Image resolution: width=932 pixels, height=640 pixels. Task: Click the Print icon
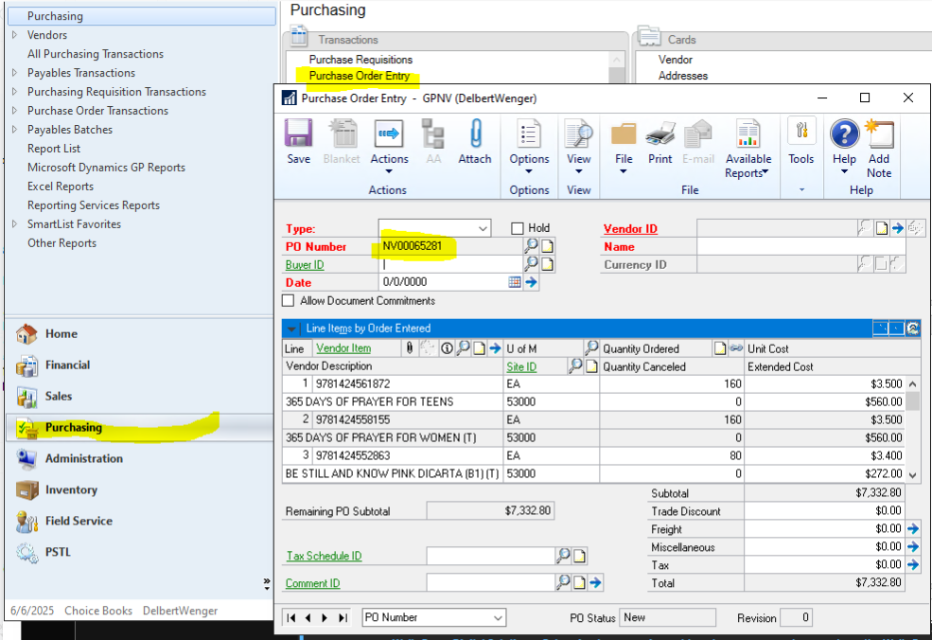(x=659, y=133)
